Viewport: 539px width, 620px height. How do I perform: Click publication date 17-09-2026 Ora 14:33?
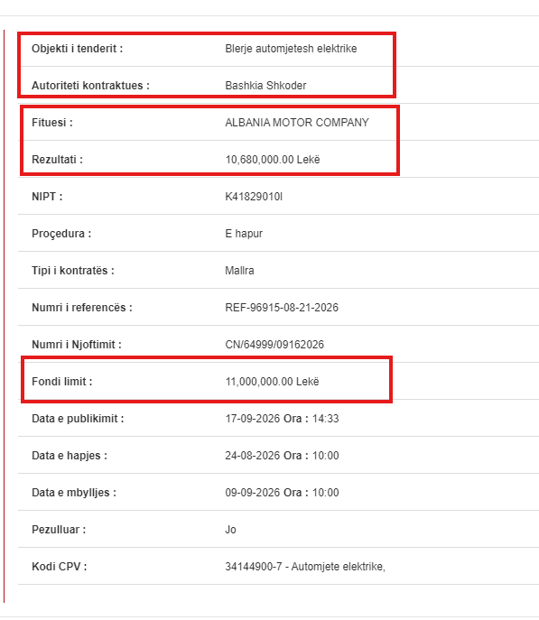coord(282,419)
